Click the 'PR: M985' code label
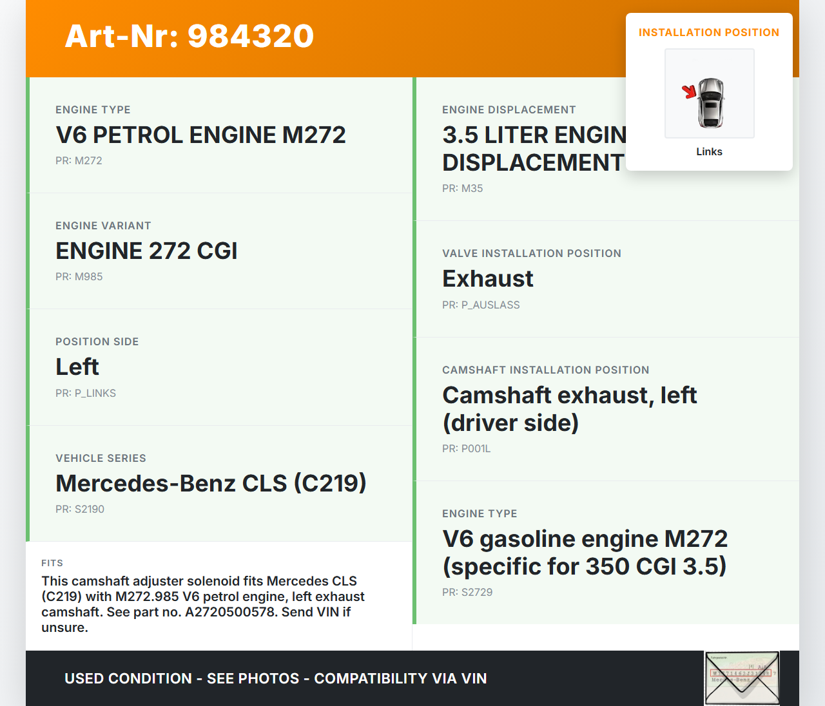Screen dimensions: 825x706 point(79,277)
